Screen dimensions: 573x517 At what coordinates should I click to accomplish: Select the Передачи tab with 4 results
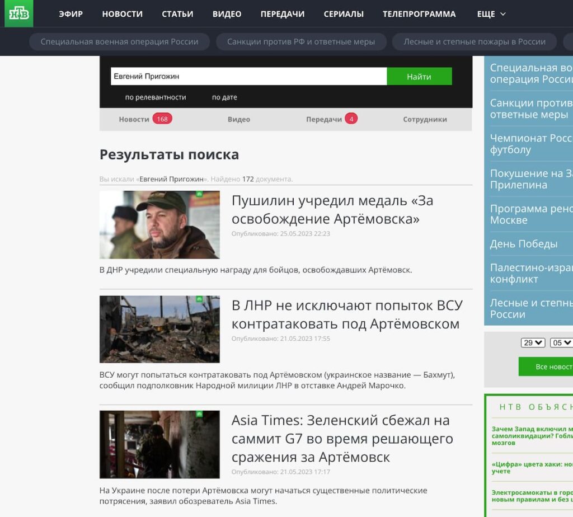pos(331,119)
